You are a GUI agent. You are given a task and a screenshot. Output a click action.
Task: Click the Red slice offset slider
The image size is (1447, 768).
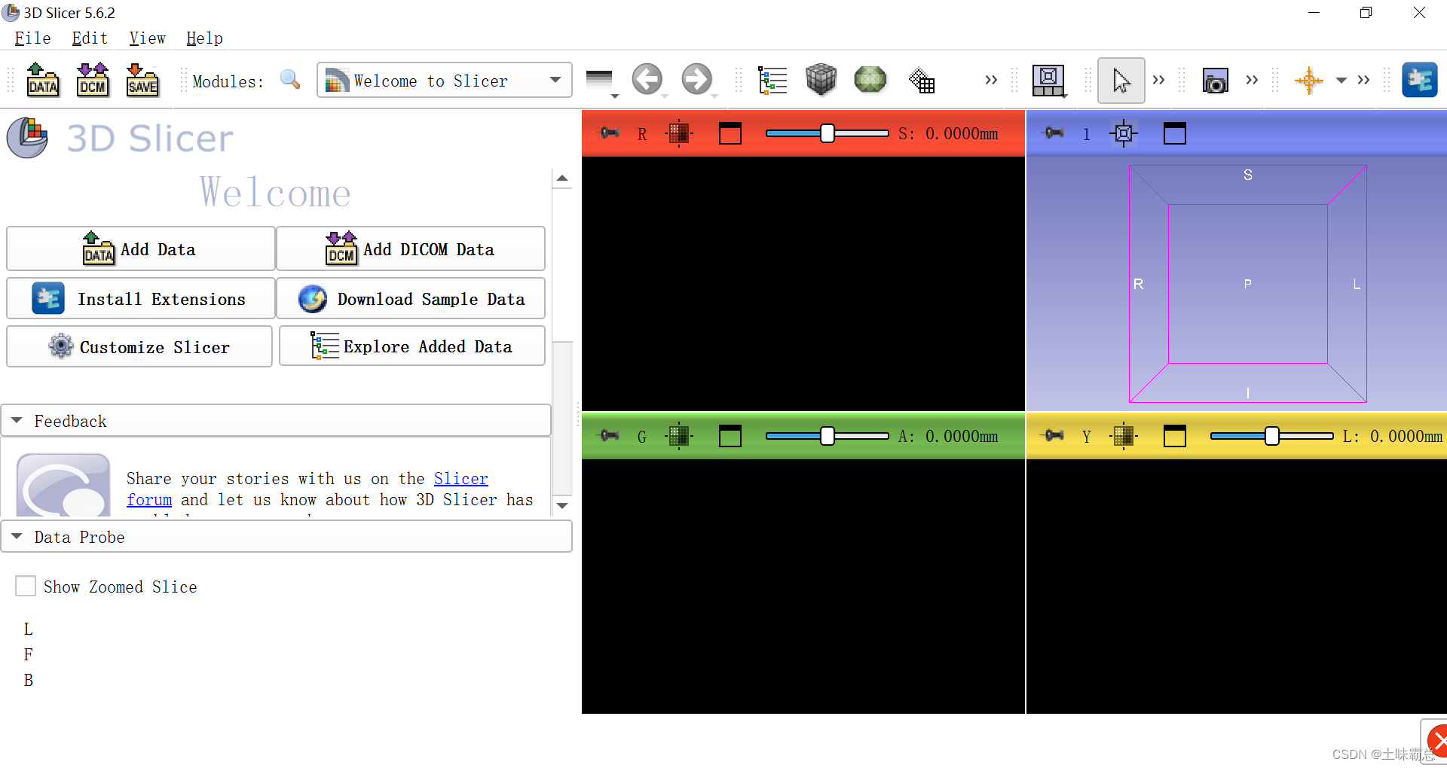point(827,133)
